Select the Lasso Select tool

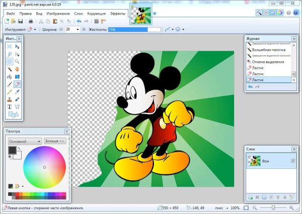coord(10,54)
